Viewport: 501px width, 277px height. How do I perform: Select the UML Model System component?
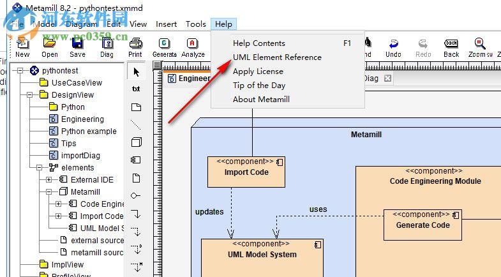(x=262, y=257)
